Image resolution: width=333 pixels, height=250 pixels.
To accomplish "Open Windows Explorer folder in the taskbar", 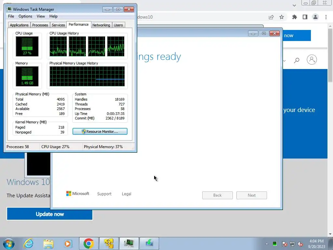I will pyautogui.click(x=48, y=243).
